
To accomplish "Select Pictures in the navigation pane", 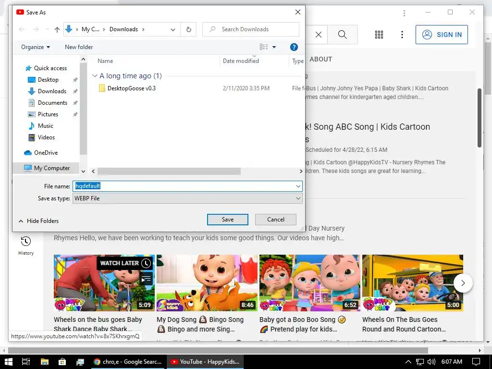I will pyautogui.click(x=48, y=114).
